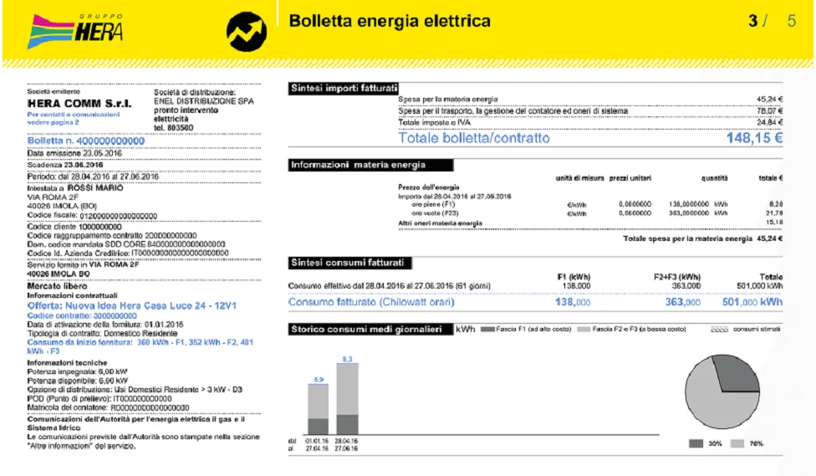Select the 'Dom. codice mandato SDD CORE' line
The width and height of the screenshot is (816, 476).
click(x=126, y=244)
